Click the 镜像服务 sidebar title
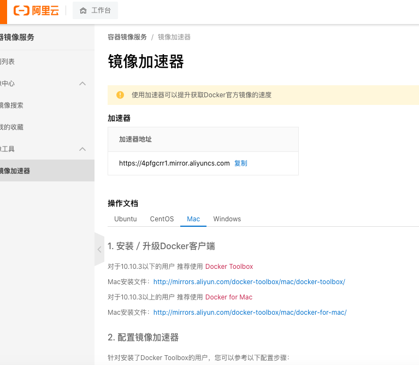Image resolution: width=419 pixels, height=365 pixels. click(x=17, y=37)
